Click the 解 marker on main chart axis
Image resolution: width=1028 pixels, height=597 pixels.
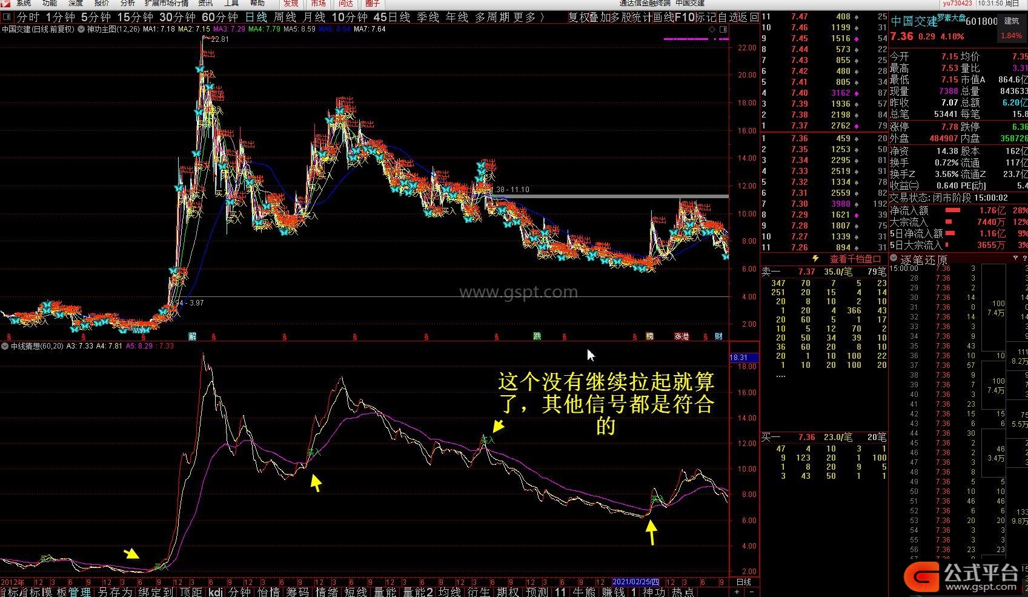pos(193,336)
